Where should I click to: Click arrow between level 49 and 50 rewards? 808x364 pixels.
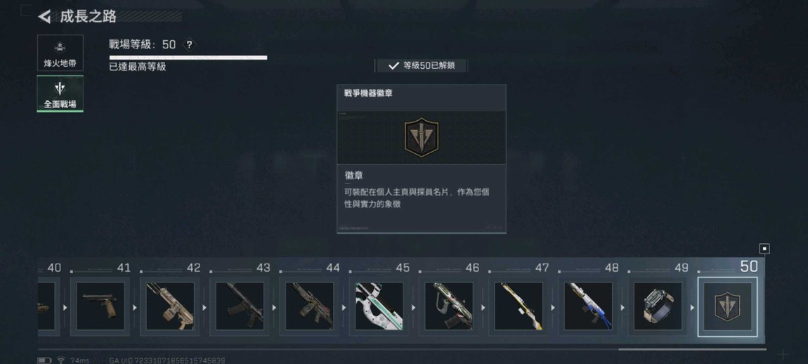[x=693, y=307]
